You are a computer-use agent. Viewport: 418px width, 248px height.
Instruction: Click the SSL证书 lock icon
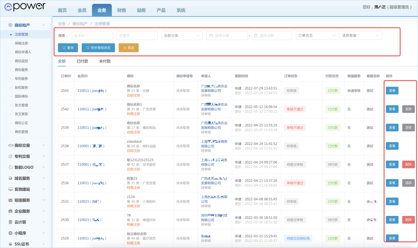pos(10,244)
